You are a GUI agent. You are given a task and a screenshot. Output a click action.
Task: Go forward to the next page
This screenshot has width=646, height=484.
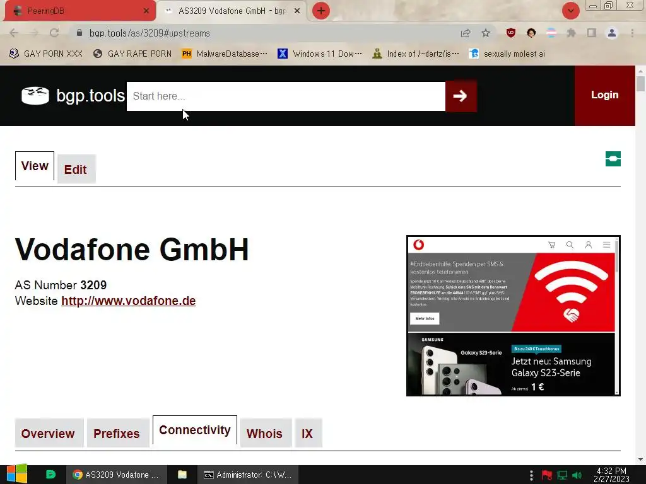pyautogui.click(x=34, y=33)
